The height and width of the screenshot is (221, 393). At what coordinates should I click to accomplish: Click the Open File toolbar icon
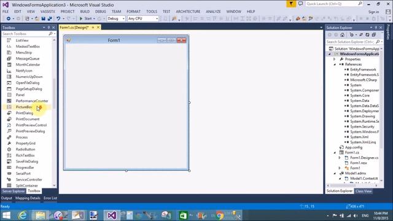[37, 18]
